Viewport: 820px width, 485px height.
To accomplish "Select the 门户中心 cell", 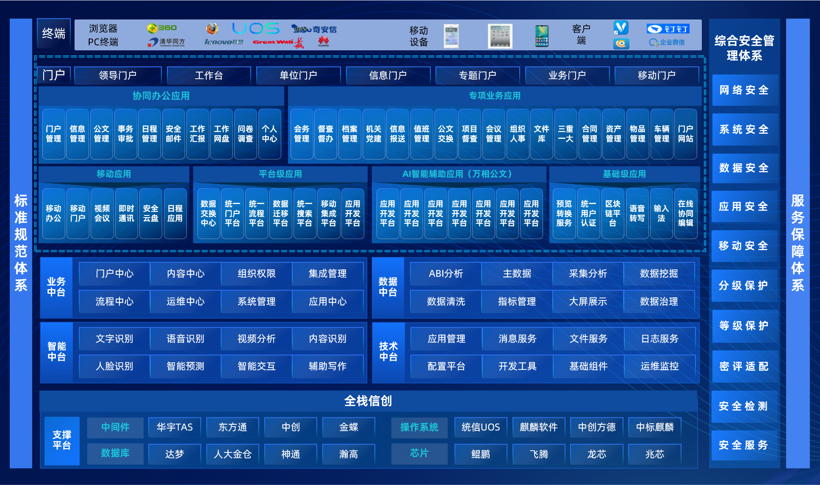I will [x=114, y=274].
